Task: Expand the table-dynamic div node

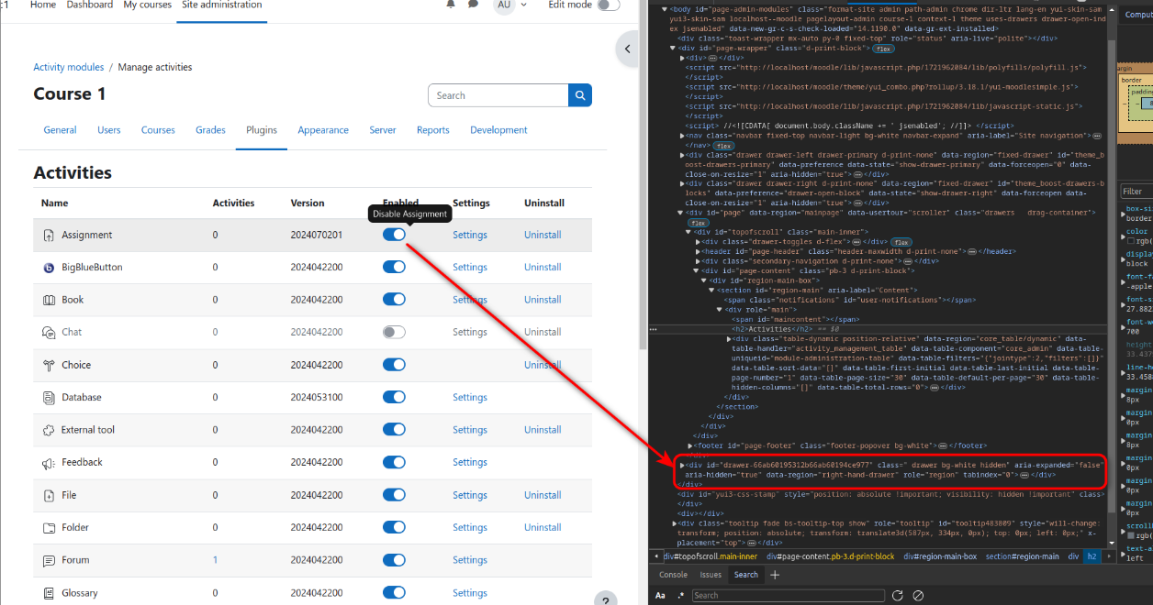Action: 730,339
